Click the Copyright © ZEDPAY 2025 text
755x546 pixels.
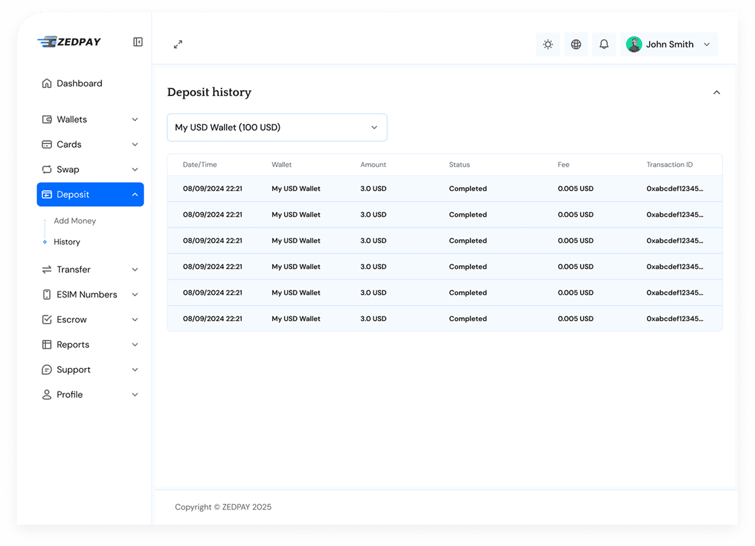pyautogui.click(x=223, y=507)
